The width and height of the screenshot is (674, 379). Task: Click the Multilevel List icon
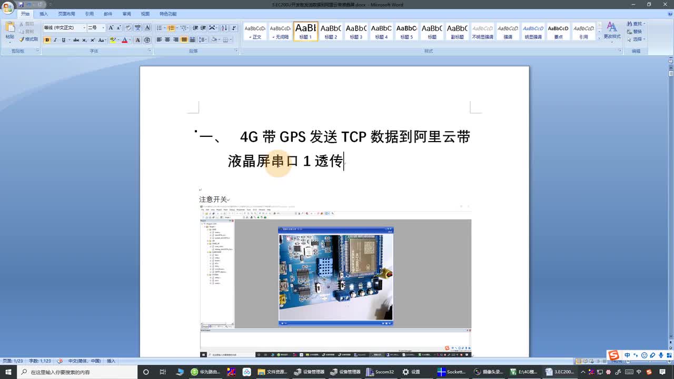pyautogui.click(x=184, y=28)
